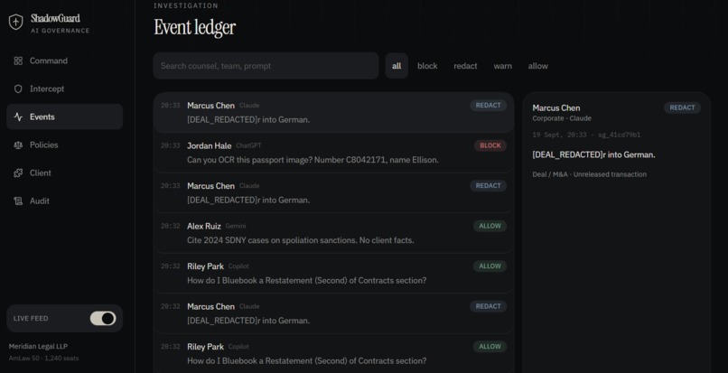
Task: Filter events by 'redact'
Action: coord(465,66)
